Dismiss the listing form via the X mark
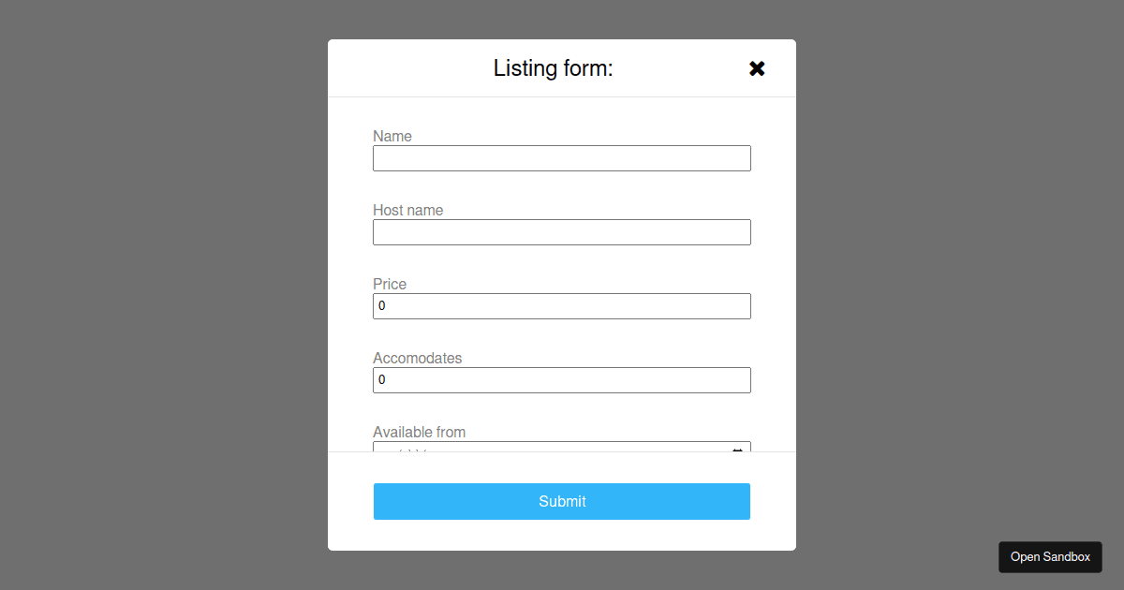Image resolution: width=1124 pixels, height=590 pixels. 757,67
